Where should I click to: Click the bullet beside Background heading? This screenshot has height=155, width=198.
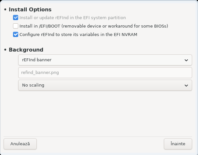click(x=5, y=50)
